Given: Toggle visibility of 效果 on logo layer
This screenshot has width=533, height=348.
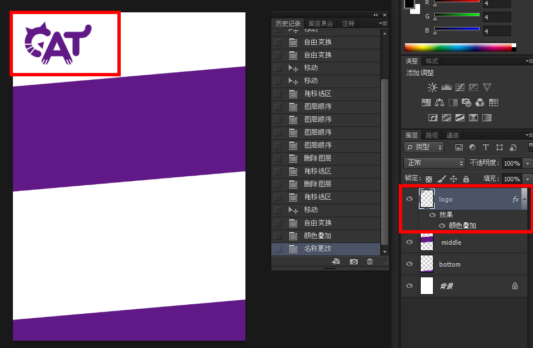Looking at the screenshot, I should click(432, 215).
